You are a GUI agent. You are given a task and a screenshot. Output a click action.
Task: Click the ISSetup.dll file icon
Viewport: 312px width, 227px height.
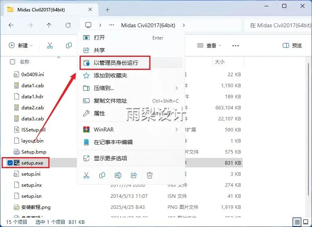coord(17,130)
